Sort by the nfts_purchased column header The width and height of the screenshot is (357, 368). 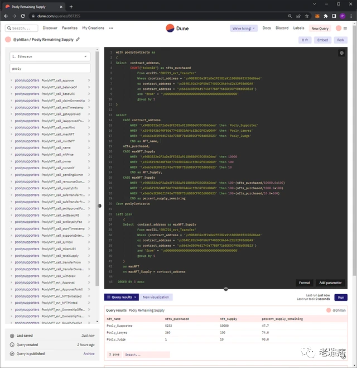pyautogui.click(x=177, y=319)
